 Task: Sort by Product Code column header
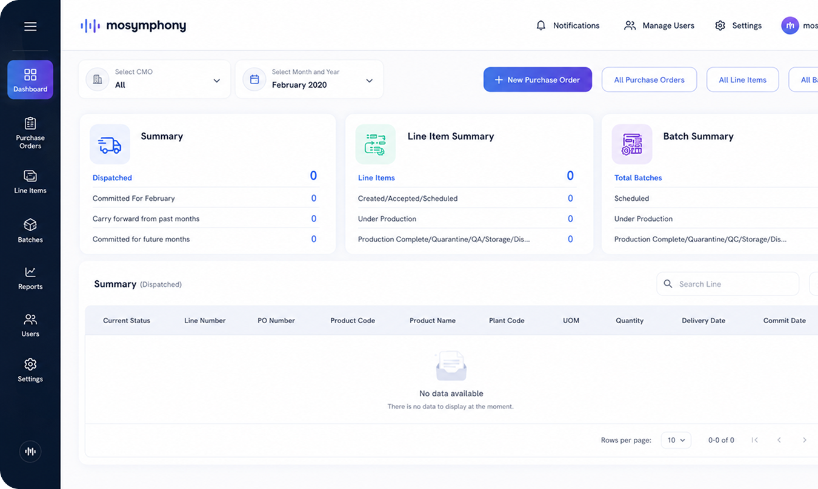click(353, 321)
